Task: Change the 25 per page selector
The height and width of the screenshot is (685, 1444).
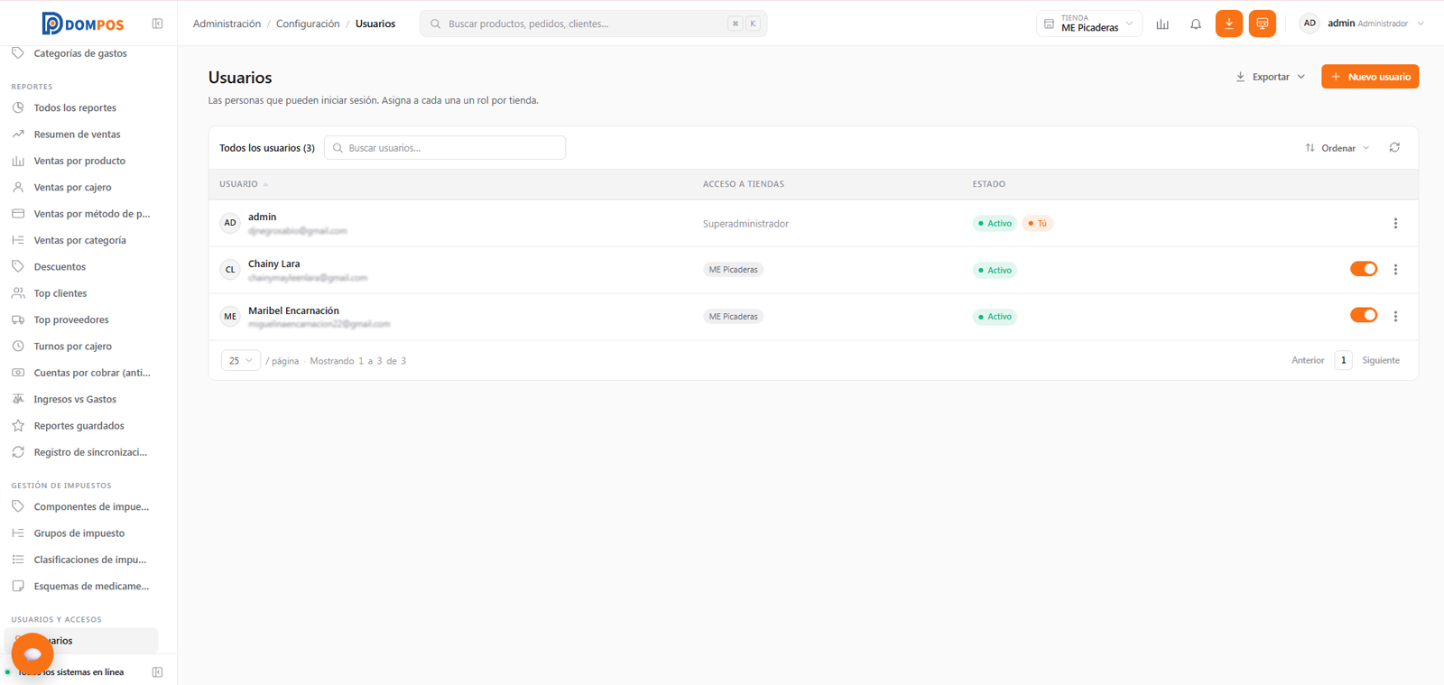Action: pos(241,360)
